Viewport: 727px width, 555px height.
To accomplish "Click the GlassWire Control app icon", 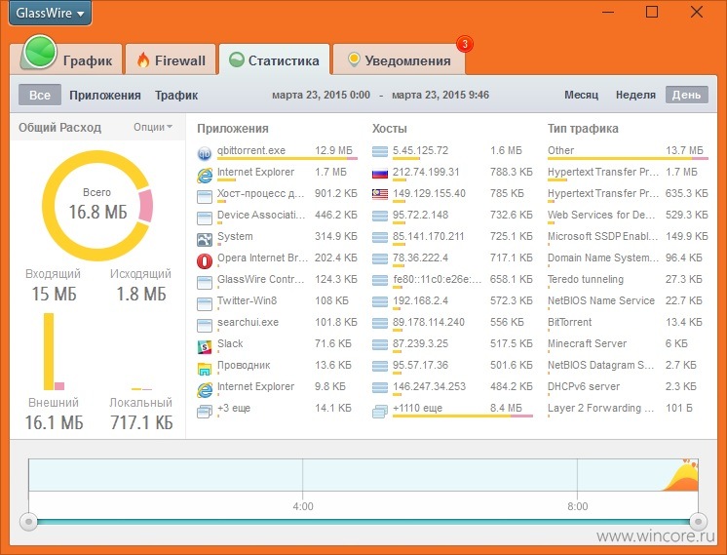I will [205, 282].
